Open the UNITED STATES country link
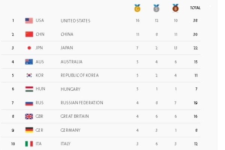Viewport: 225px width, 150px height. [75, 21]
